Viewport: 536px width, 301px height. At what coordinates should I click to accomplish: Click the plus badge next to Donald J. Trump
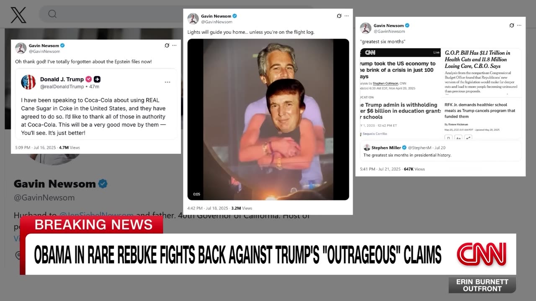tap(97, 79)
